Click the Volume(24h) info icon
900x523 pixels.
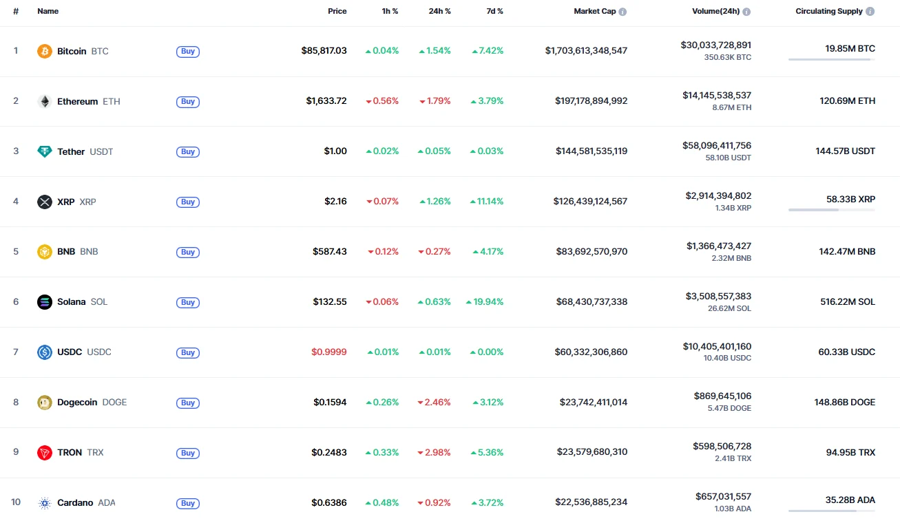746,12
